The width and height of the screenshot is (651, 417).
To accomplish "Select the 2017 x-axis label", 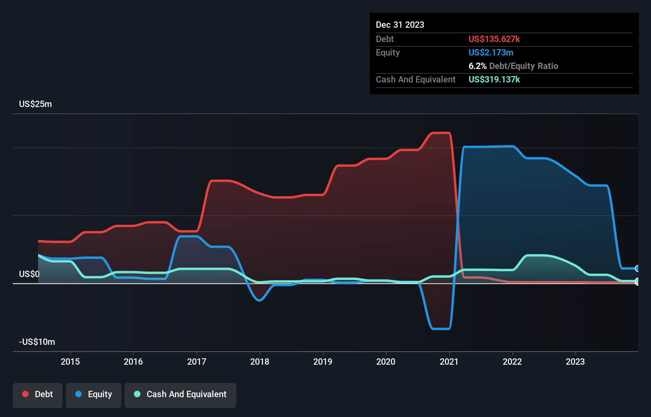I will [197, 362].
